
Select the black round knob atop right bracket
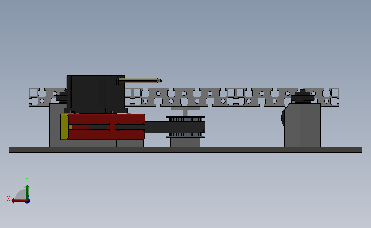[303, 96]
